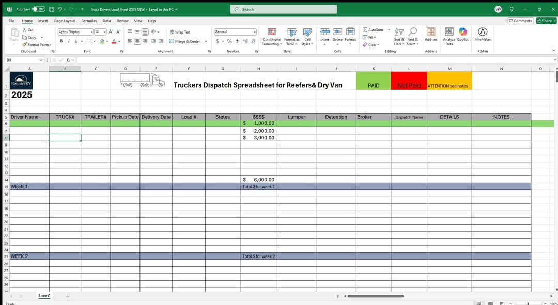Click the Name Box showing B8

[x=20, y=60]
